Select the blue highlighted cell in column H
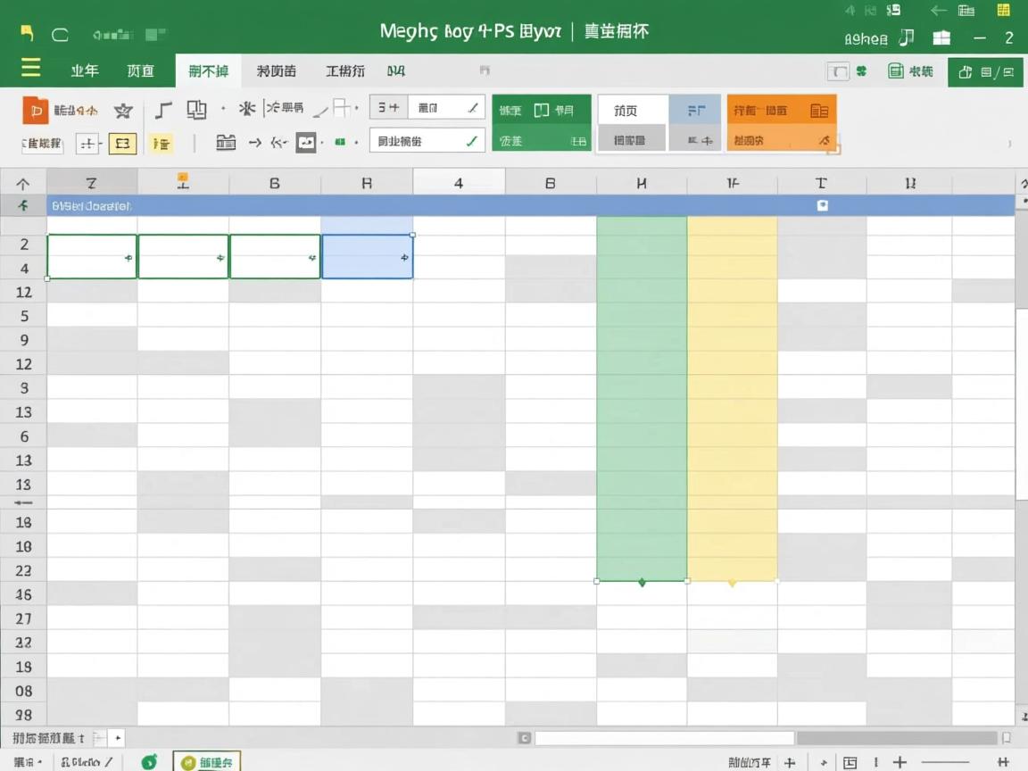The width and height of the screenshot is (1028, 771). coord(367,257)
